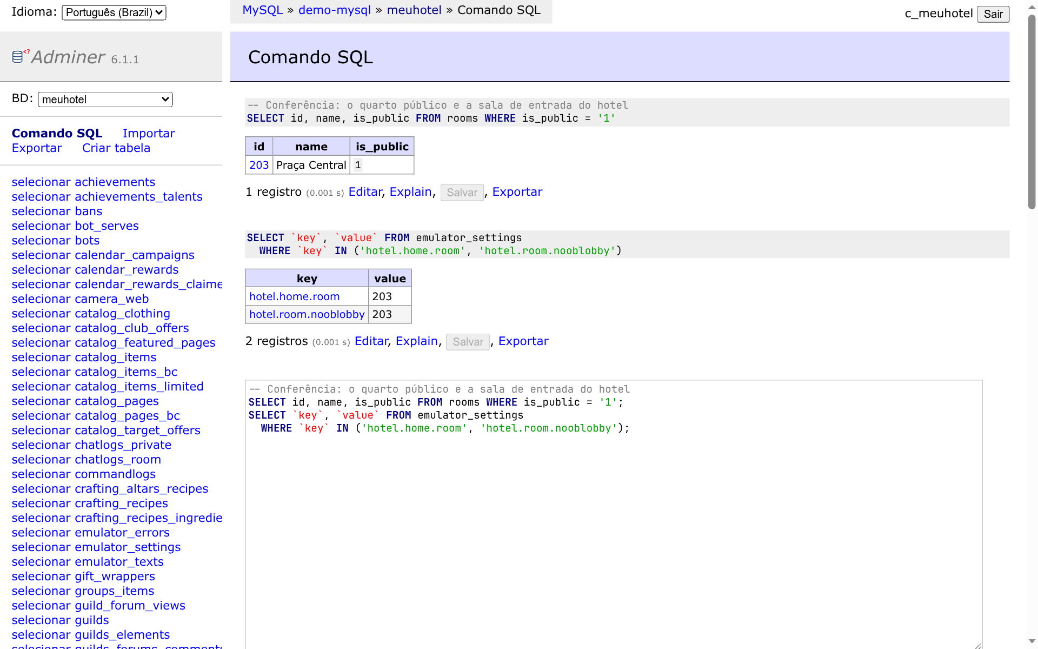
Task: Click the Adminer logo icon
Action: [21, 56]
